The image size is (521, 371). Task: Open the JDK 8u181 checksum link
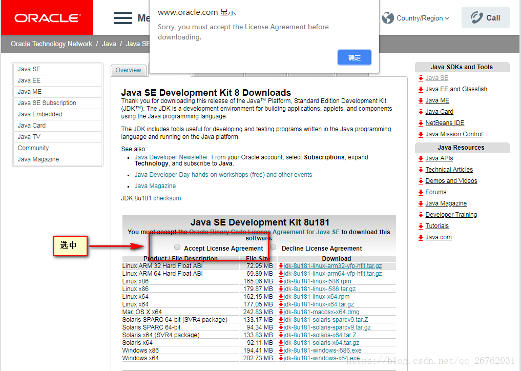click(167, 198)
